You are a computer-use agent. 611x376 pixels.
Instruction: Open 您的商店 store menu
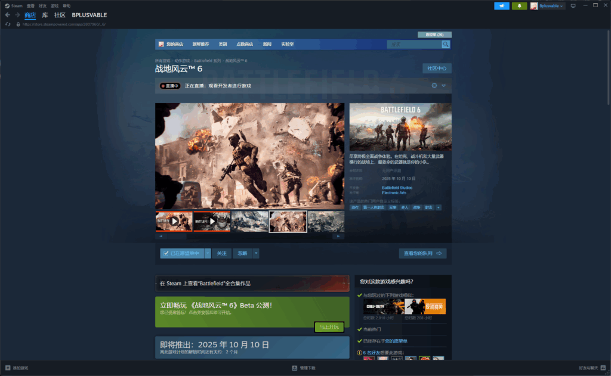click(x=175, y=44)
